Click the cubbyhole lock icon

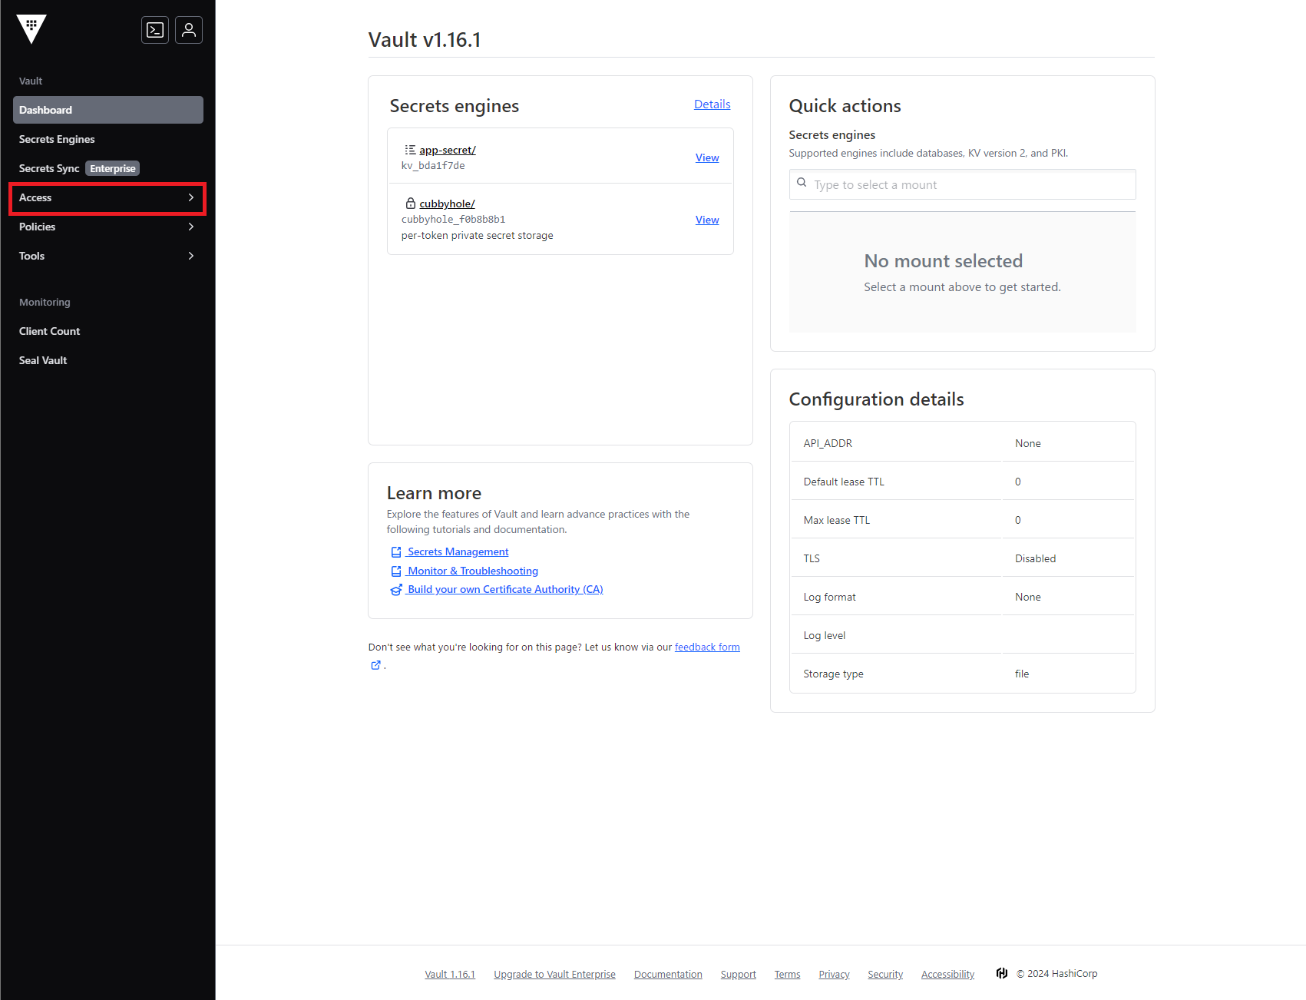(x=411, y=204)
